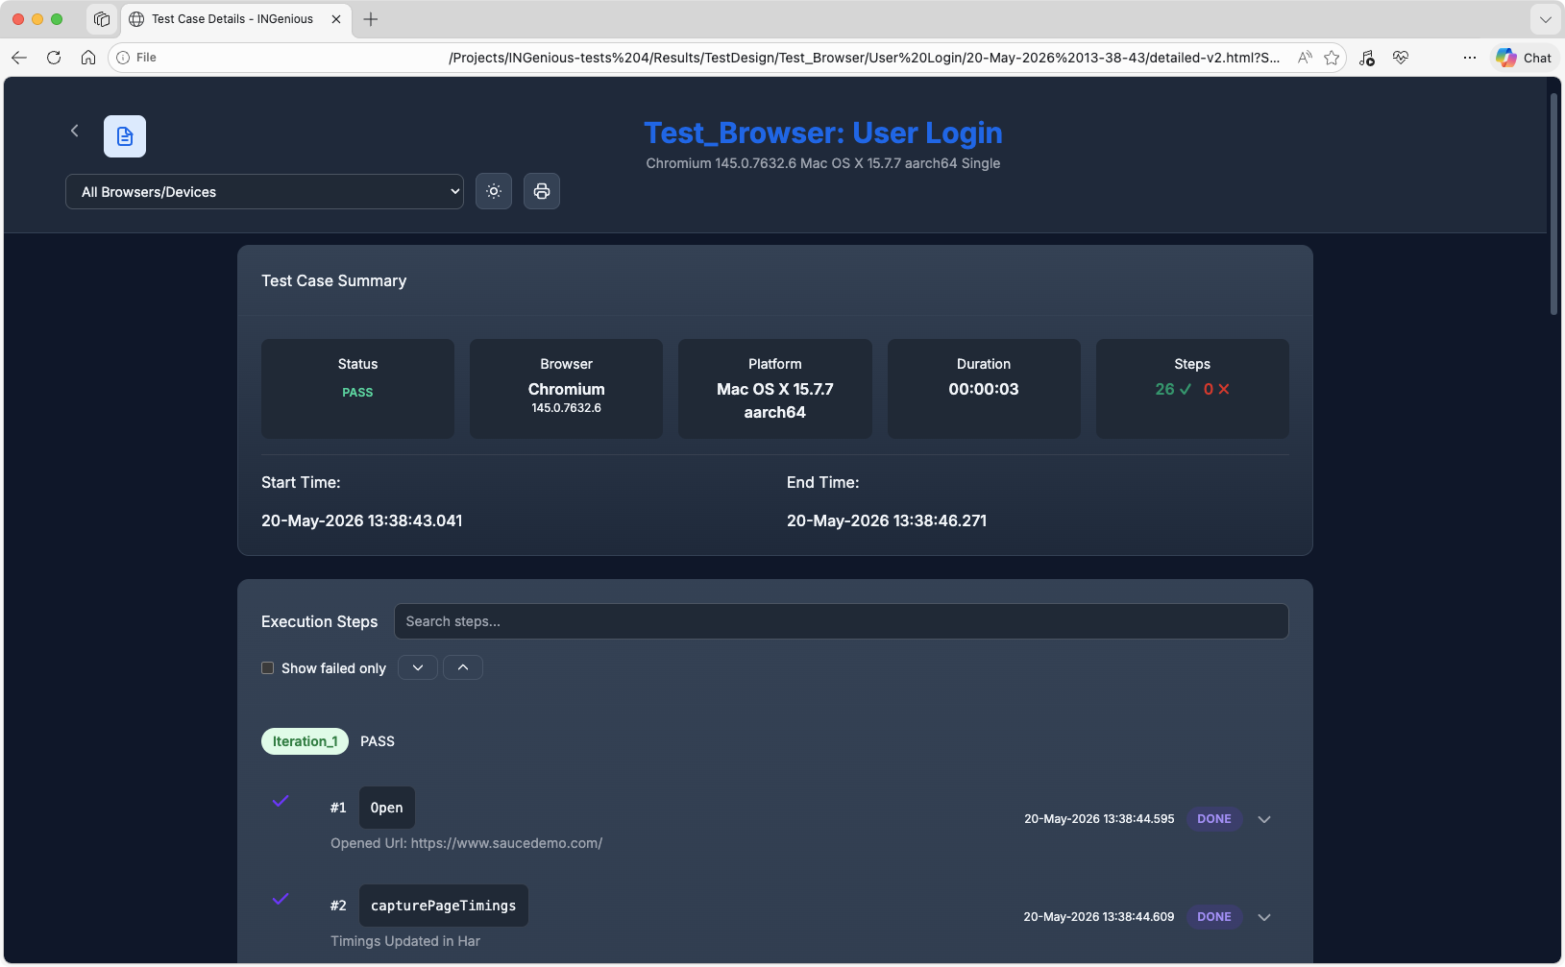1565x967 pixels.
Task: Click DONE badge on step #1
Action: pos(1214,819)
